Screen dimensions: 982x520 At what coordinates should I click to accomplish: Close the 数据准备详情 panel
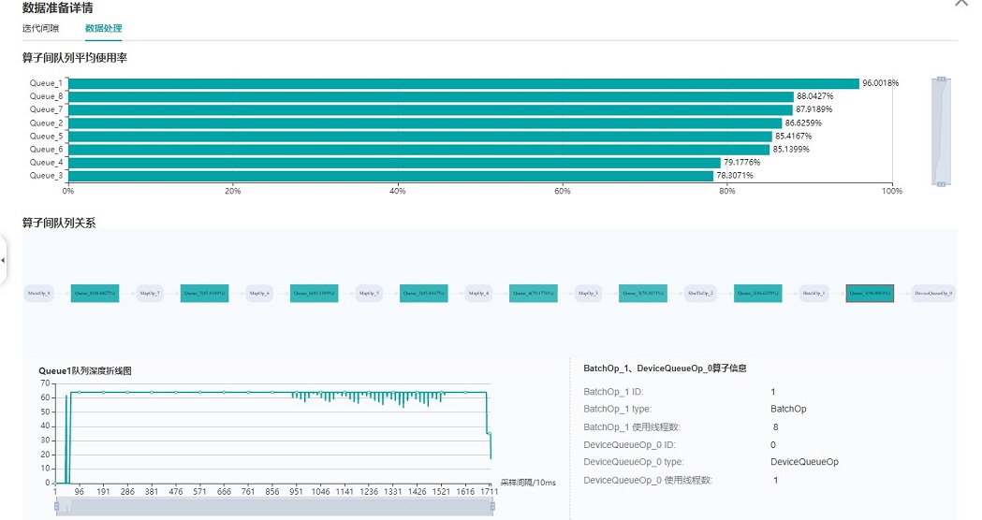coord(960,4)
